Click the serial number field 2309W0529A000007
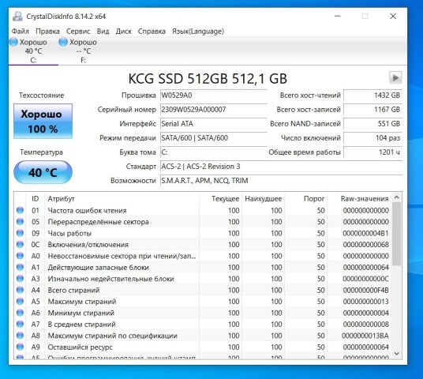423x379 pixels. (x=213, y=110)
